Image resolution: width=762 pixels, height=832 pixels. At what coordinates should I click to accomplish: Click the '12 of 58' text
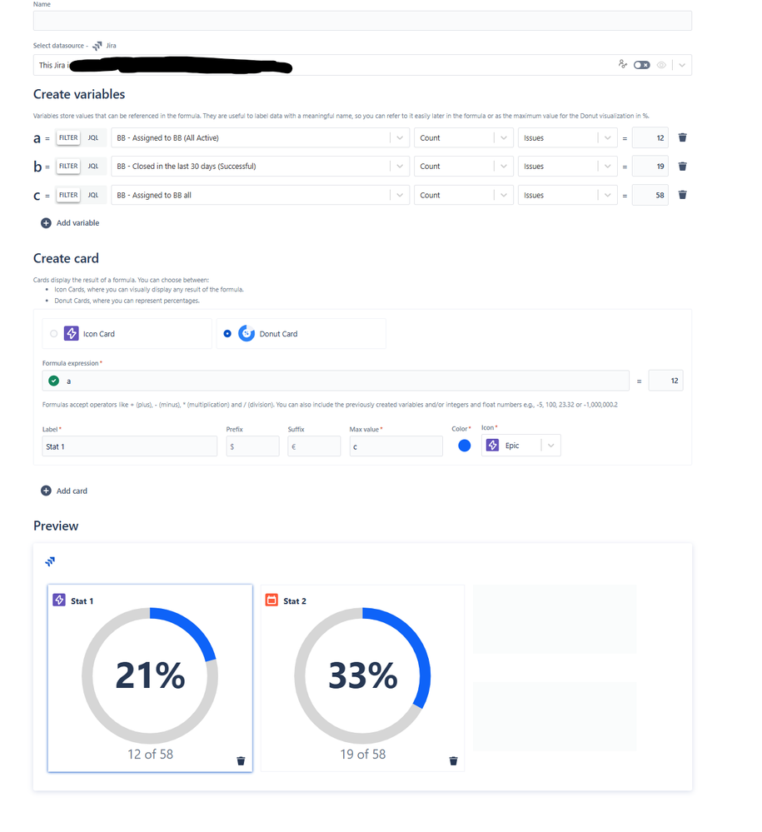[x=150, y=754]
